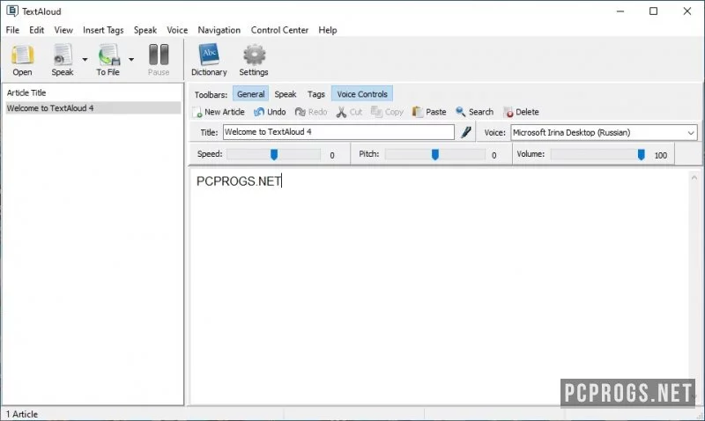This screenshot has height=421, width=705.
Task: Click the '1 Article' status bar text
Action: click(21, 414)
